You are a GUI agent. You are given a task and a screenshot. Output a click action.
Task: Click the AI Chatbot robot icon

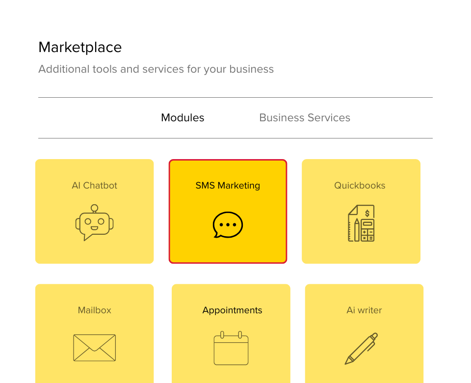pos(94,222)
